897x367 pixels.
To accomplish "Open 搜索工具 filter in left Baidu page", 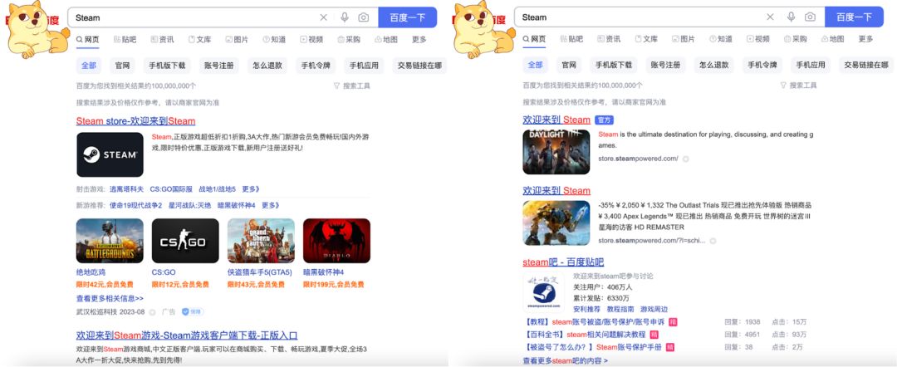I will tap(352, 86).
